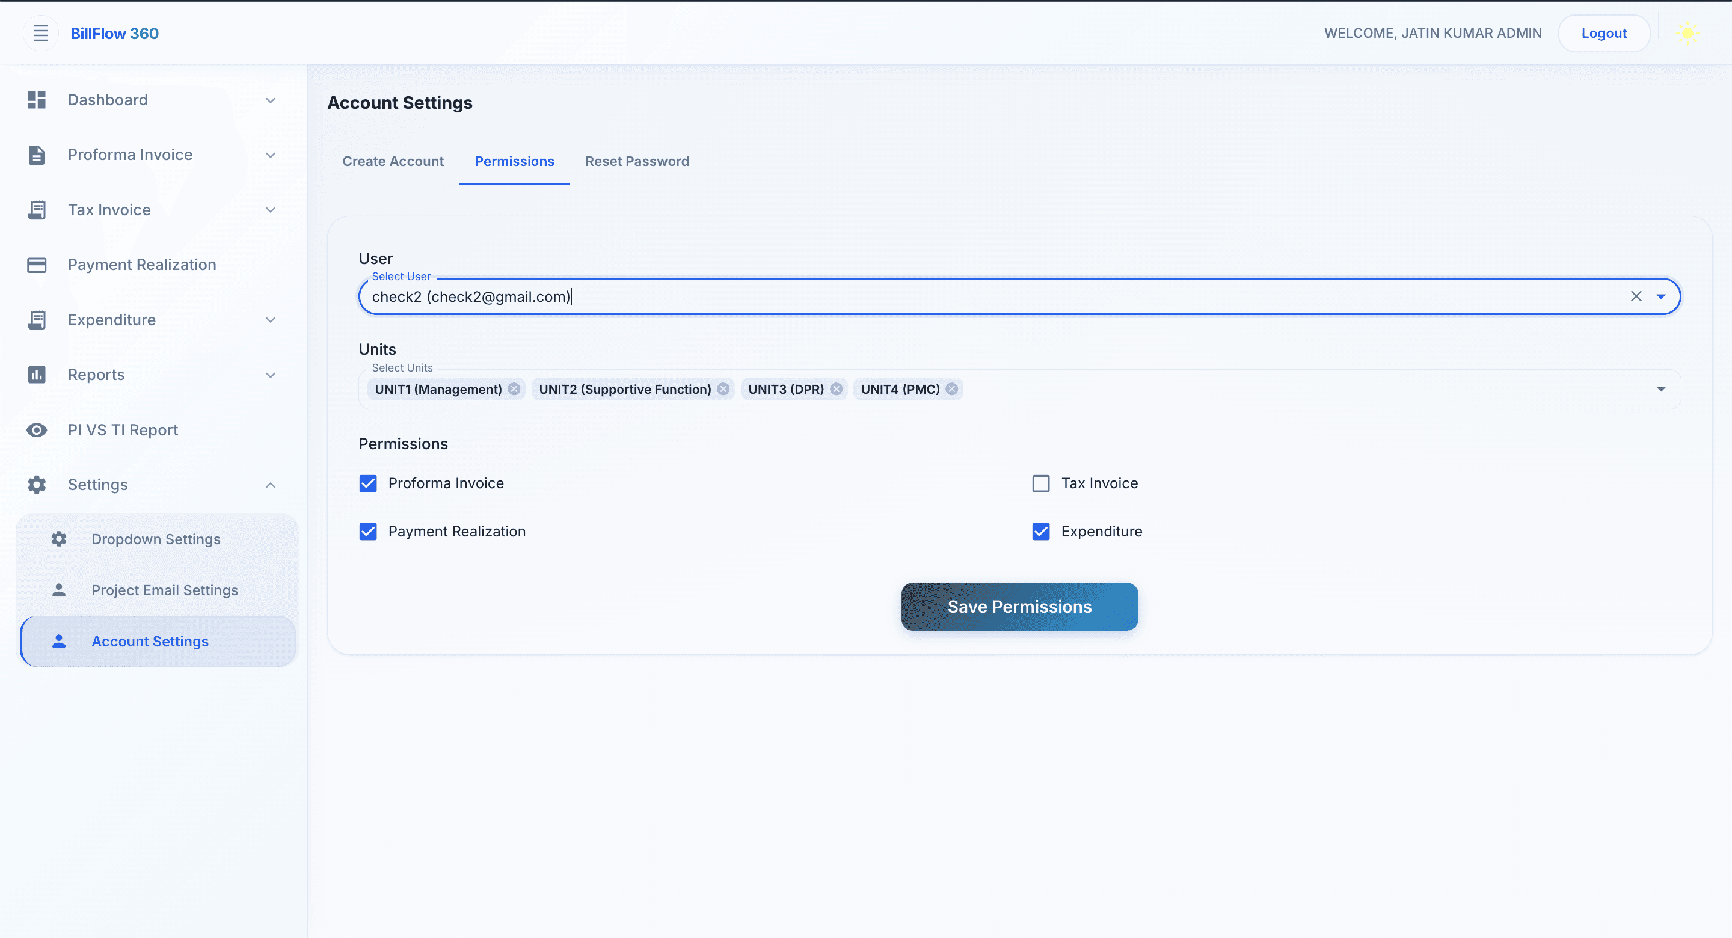The image size is (1732, 938).
Task: Switch to the Create Account tab
Action: (x=393, y=161)
